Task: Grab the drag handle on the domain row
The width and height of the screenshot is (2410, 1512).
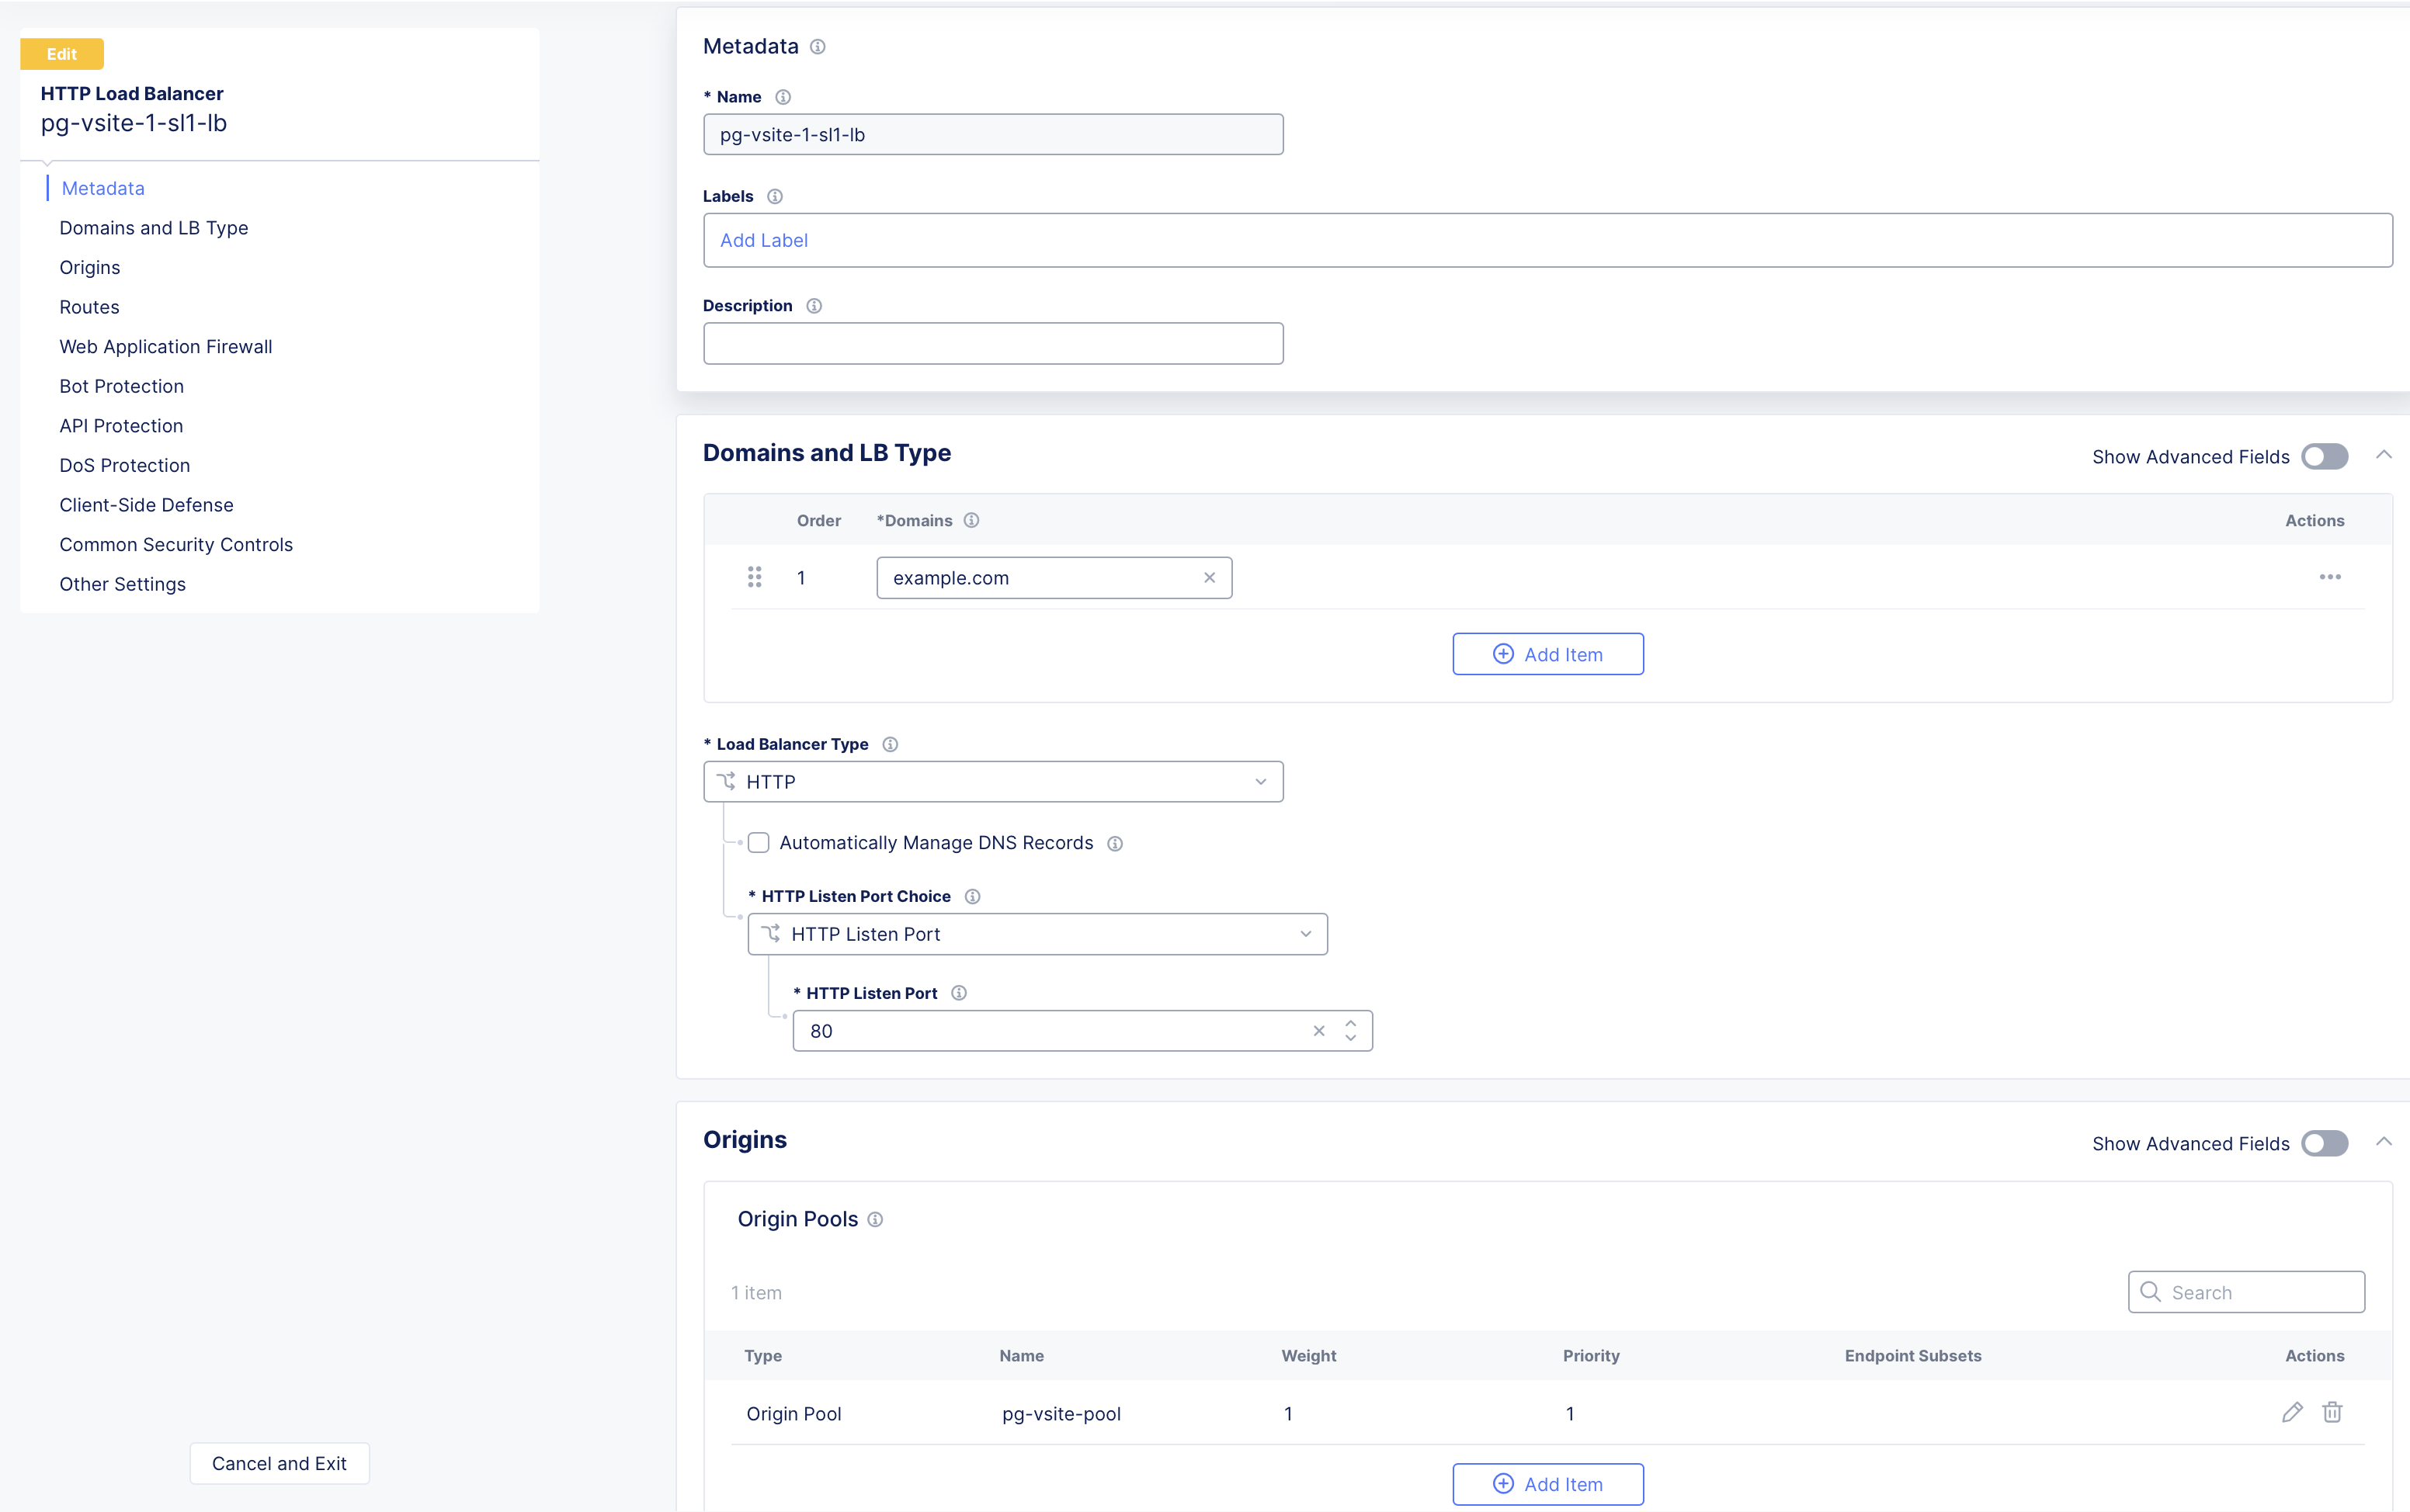Action: (x=755, y=577)
